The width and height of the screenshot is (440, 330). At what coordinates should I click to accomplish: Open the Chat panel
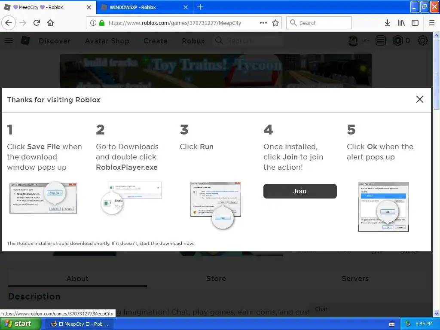pos(321,309)
